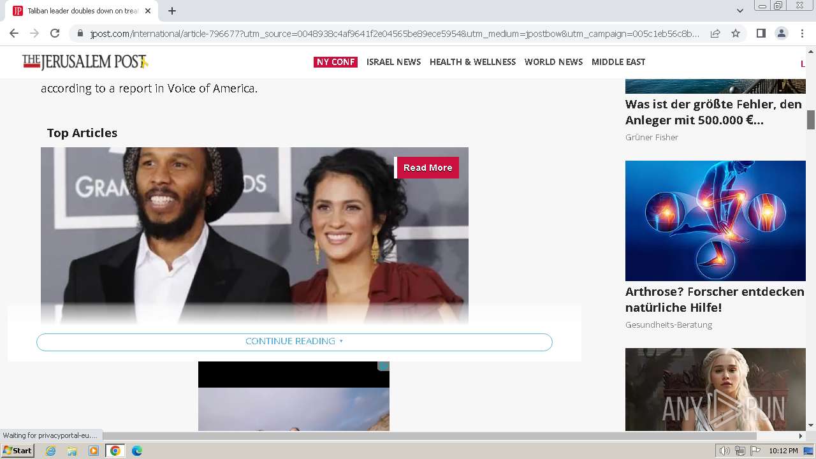Viewport: 816px width, 459px height.
Task: Click the scroll-up arrow of page scrollbar
Action: tap(811, 50)
